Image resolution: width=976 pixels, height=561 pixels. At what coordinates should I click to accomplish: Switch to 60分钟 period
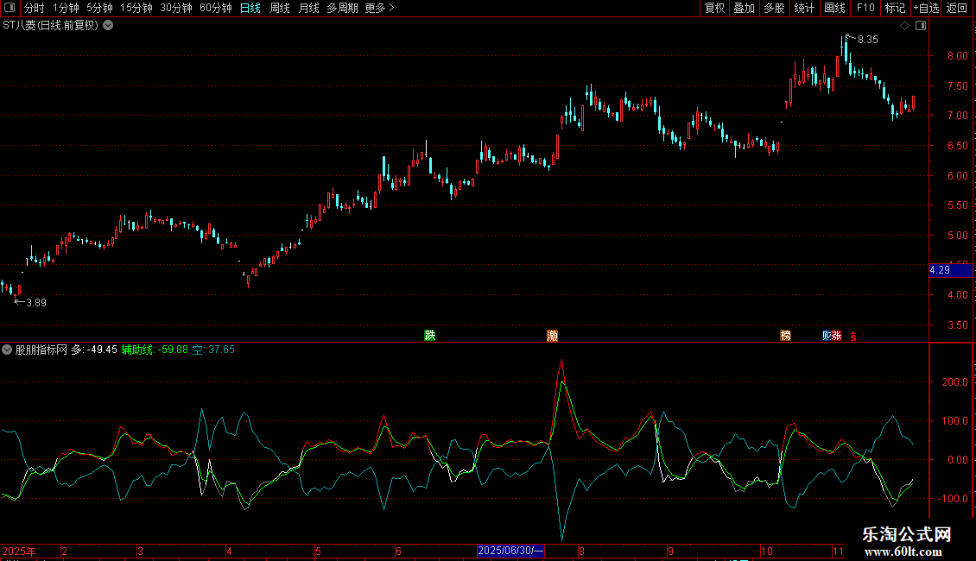(216, 8)
